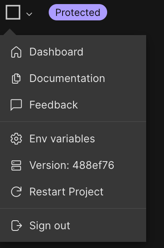Choose Restart Project

tap(73, 192)
